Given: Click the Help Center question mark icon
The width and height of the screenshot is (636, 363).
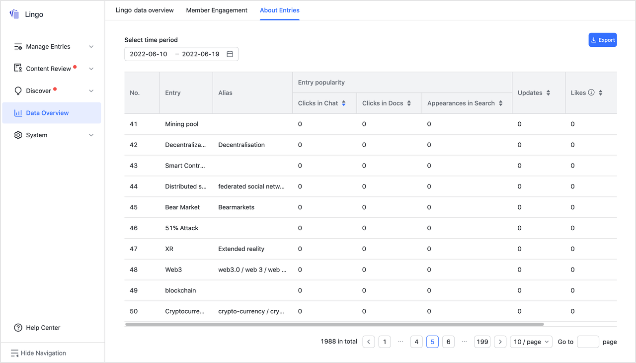Looking at the screenshot, I should tap(18, 328).
